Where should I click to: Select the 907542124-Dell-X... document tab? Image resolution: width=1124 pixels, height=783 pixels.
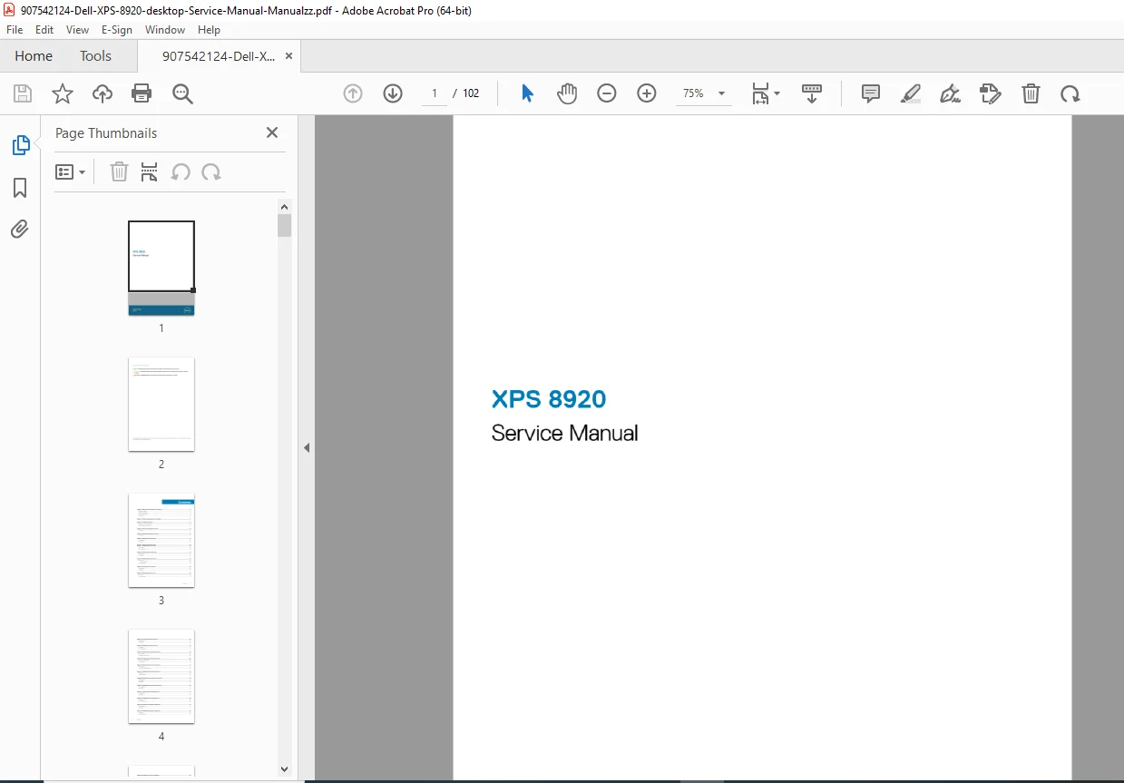tap(218, 56)
